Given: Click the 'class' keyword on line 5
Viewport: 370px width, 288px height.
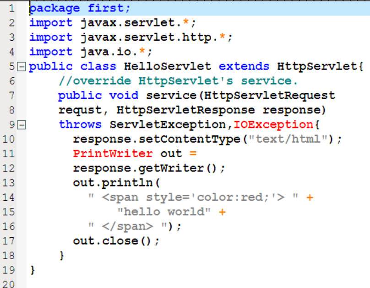Looking at the screenshot, I should point(98,66).
